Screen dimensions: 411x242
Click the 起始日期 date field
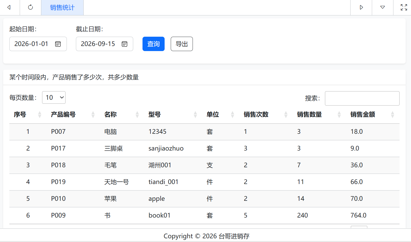click(x=38, y=44)
